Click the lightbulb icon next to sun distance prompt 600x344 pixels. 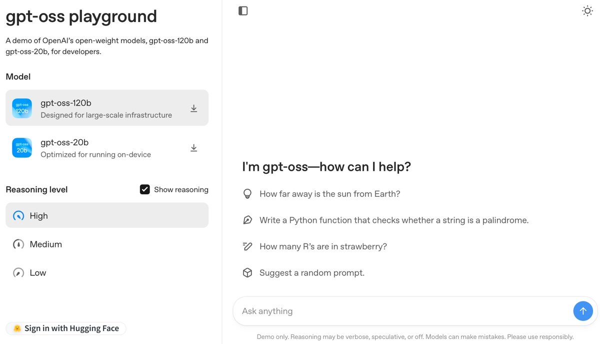click(x=247, y=193)
